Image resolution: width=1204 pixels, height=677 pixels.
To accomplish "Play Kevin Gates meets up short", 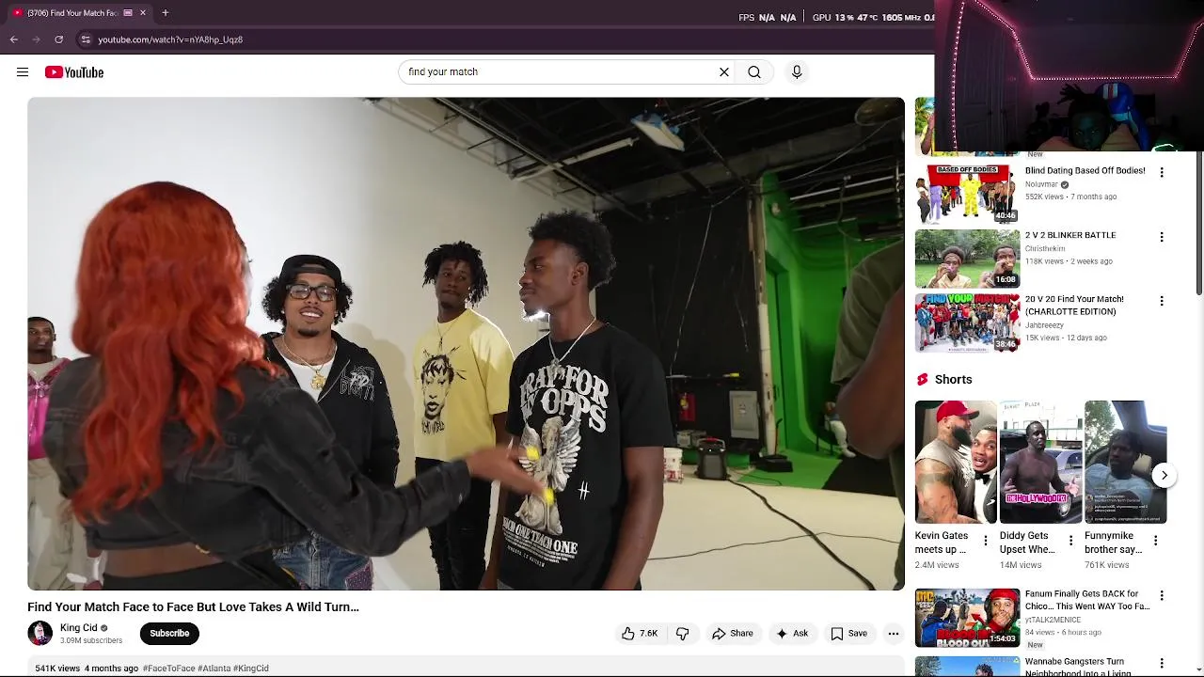I will coord(956,462).
